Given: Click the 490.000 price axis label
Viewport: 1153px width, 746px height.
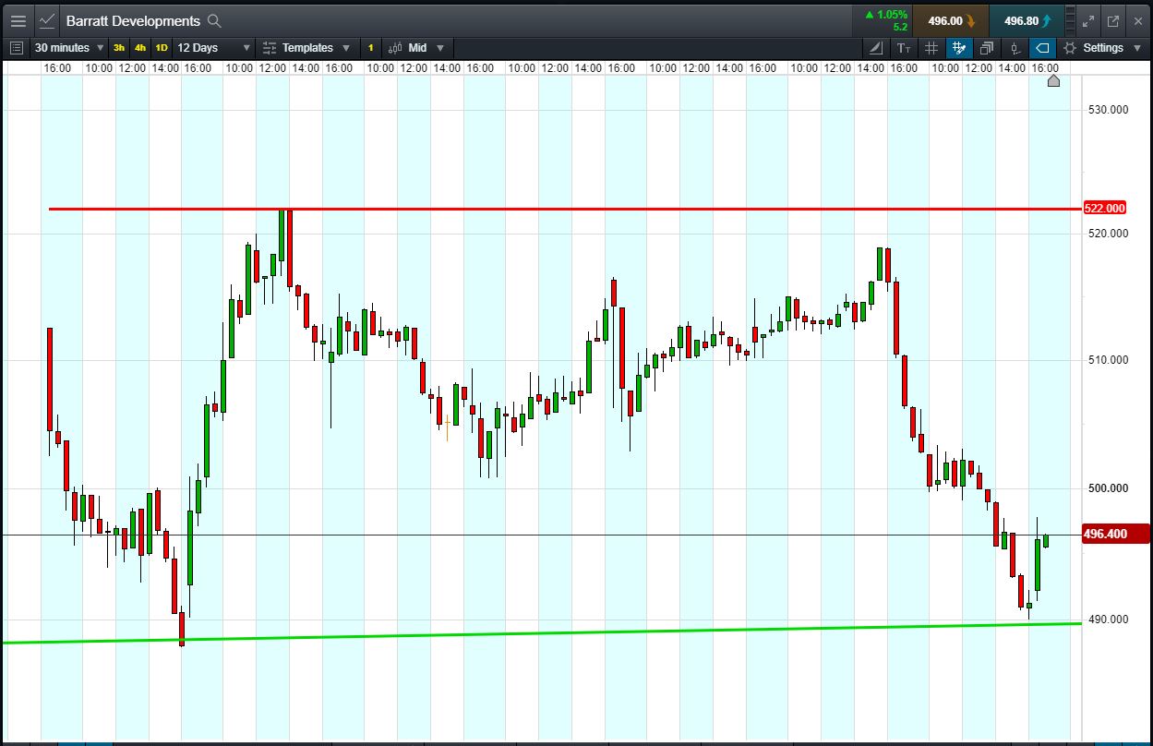Looking at the screenshot, I should (1108, 620).
